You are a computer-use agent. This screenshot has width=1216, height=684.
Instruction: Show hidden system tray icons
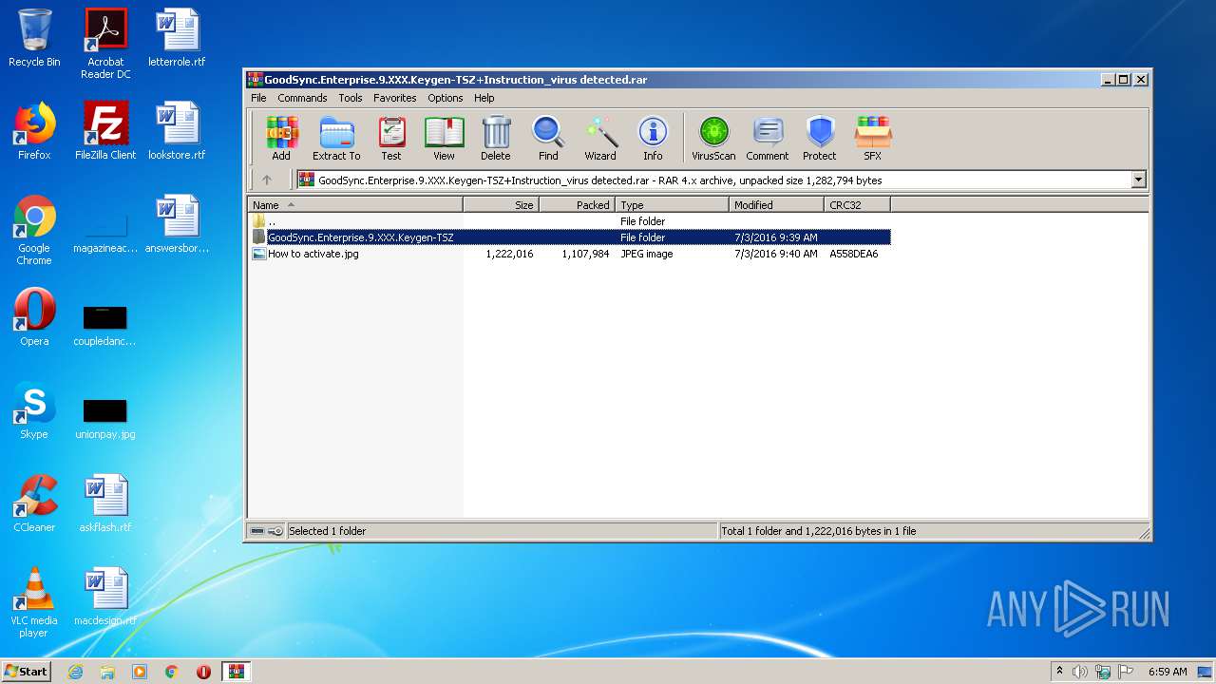(x=1059, y=672)
